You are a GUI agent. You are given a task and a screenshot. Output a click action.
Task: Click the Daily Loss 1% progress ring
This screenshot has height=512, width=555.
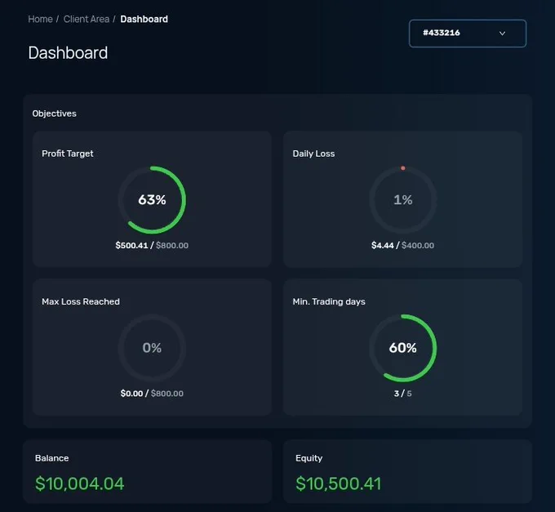403,200
